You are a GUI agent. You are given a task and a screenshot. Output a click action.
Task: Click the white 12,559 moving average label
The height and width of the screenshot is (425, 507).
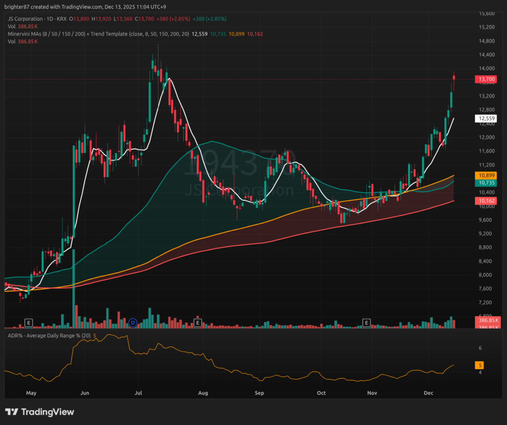485,118
